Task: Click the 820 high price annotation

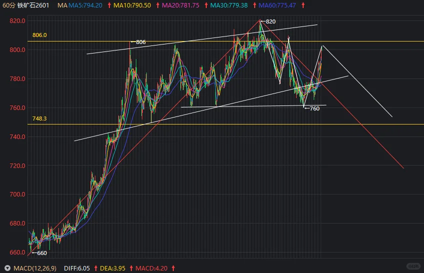Action: (x=269, y=21)
